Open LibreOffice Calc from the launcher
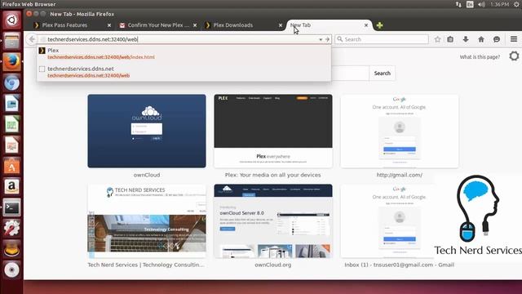Screen dimensions: 522x294 coord(11,124)
